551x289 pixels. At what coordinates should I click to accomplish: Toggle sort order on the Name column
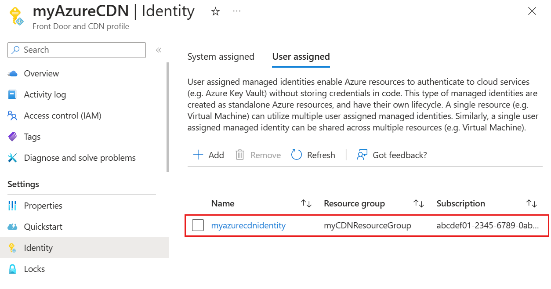click(306, 203)
